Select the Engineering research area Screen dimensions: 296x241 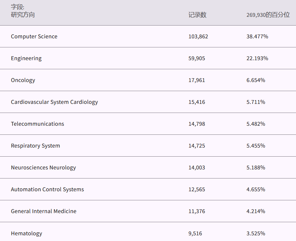point(26,58)
